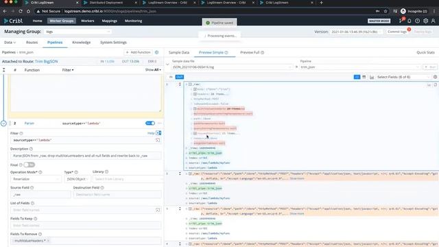Collapse all functions using the double-arrow icon
The image size is (439, 247).
tap(3, 70)
